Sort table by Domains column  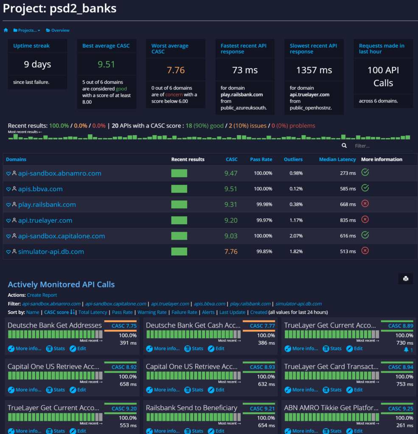[x=16, y=159]
